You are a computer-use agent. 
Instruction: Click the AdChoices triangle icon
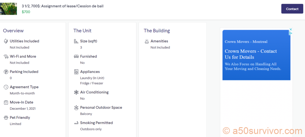point(291,33)
